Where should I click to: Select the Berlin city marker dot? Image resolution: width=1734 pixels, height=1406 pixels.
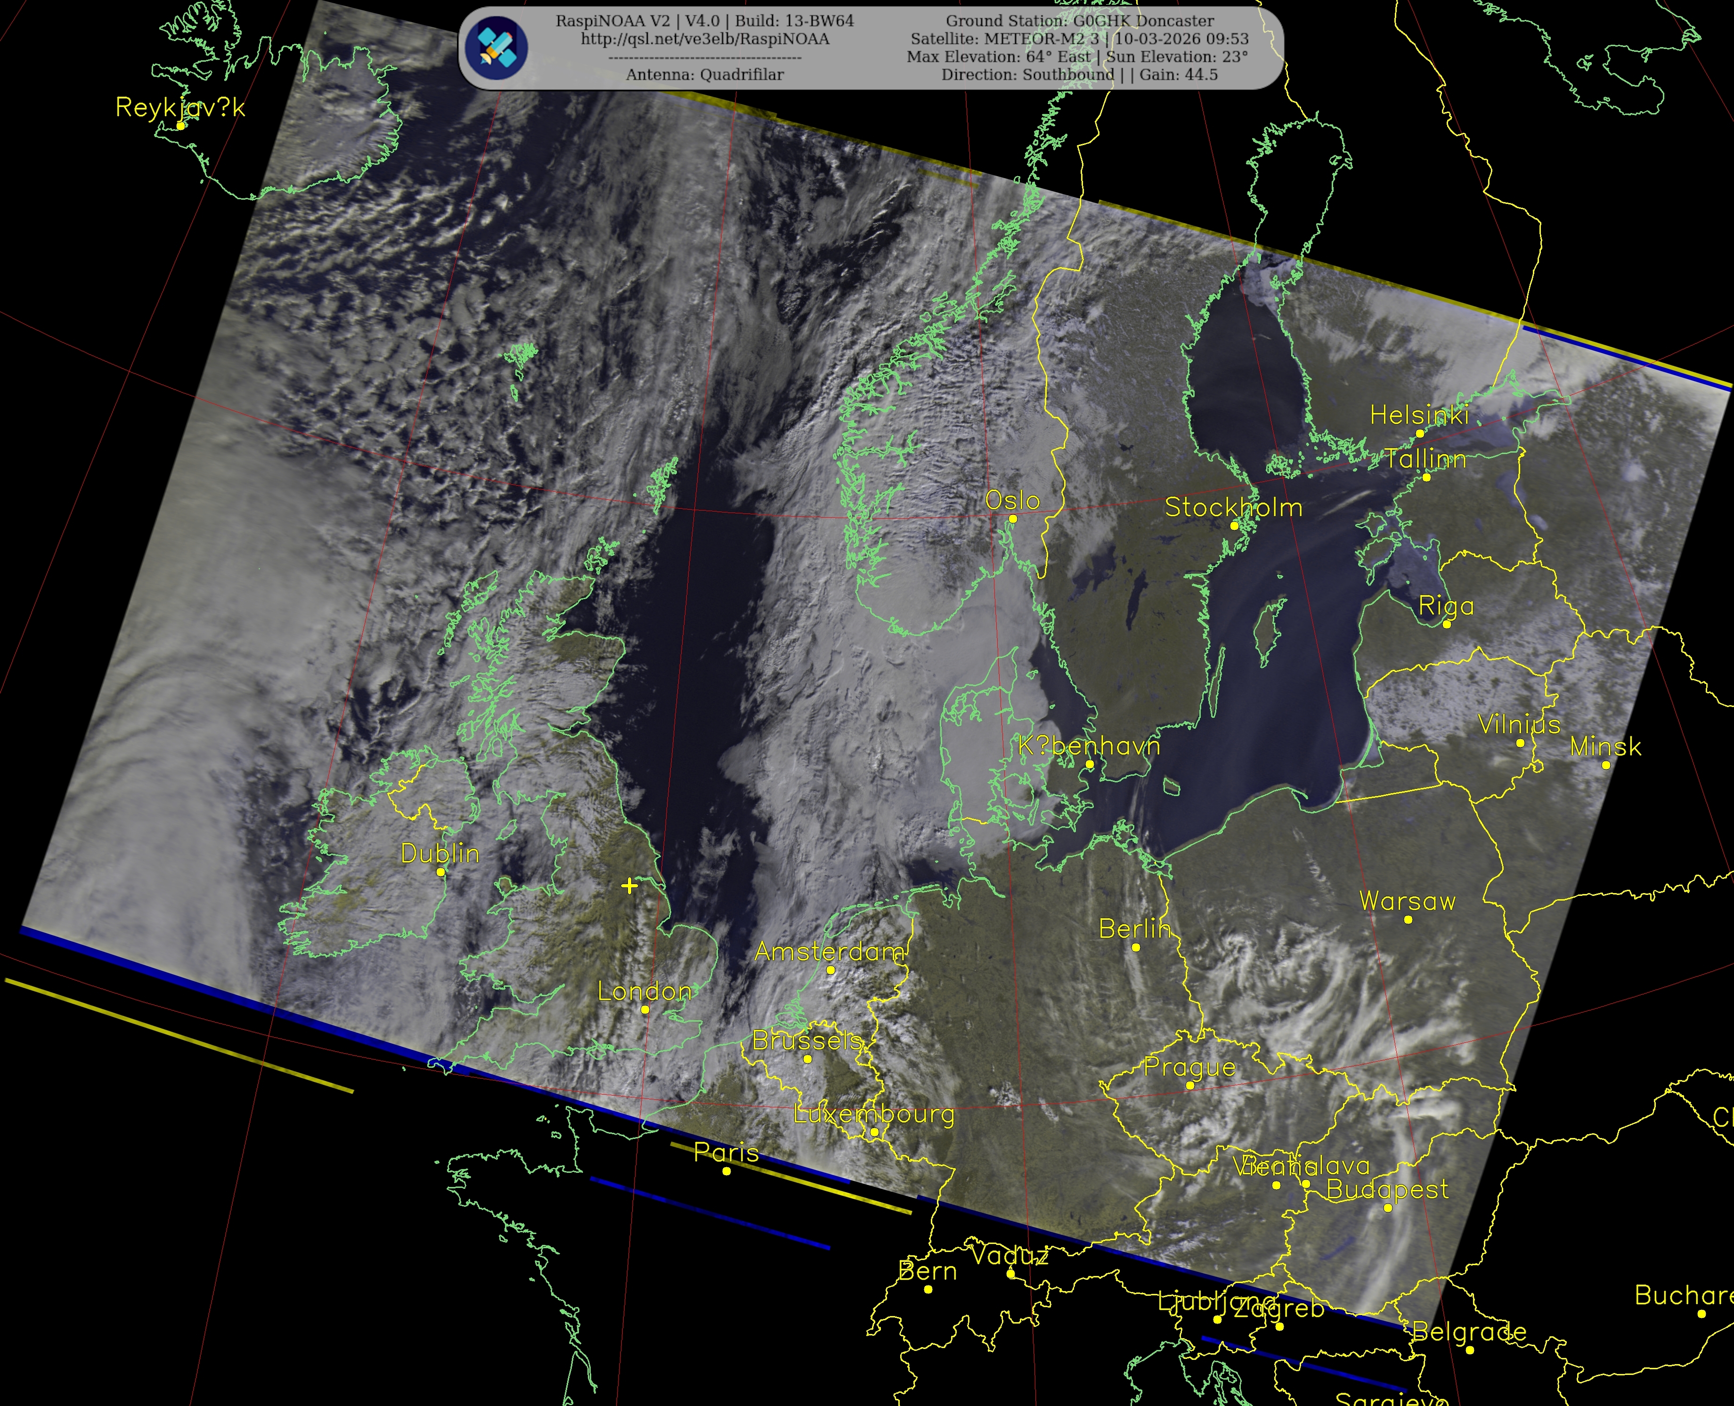pyautogui.click(x=1135, y=948)
